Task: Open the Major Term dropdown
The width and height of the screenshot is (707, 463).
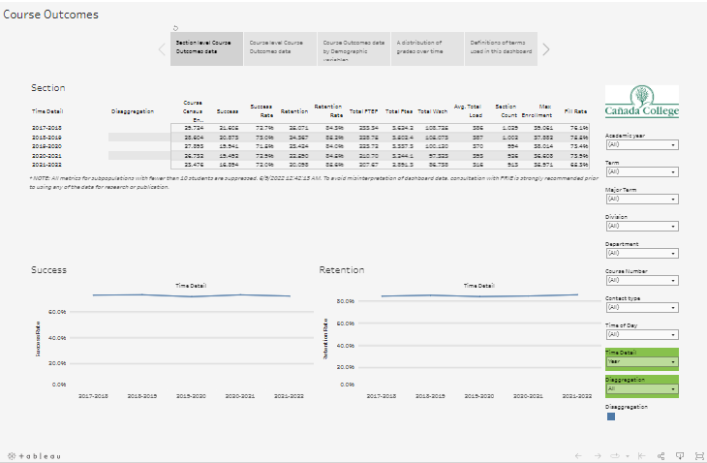Action: tap(642, 199)
